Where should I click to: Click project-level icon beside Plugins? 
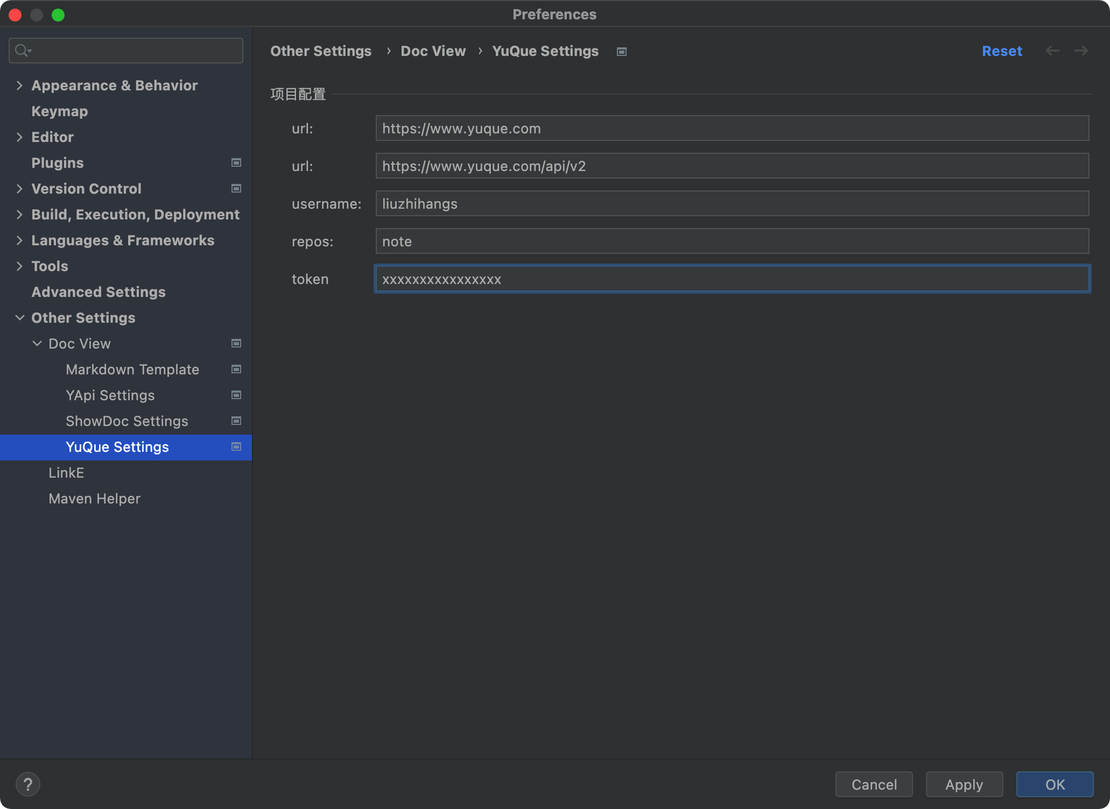(236, 162)
